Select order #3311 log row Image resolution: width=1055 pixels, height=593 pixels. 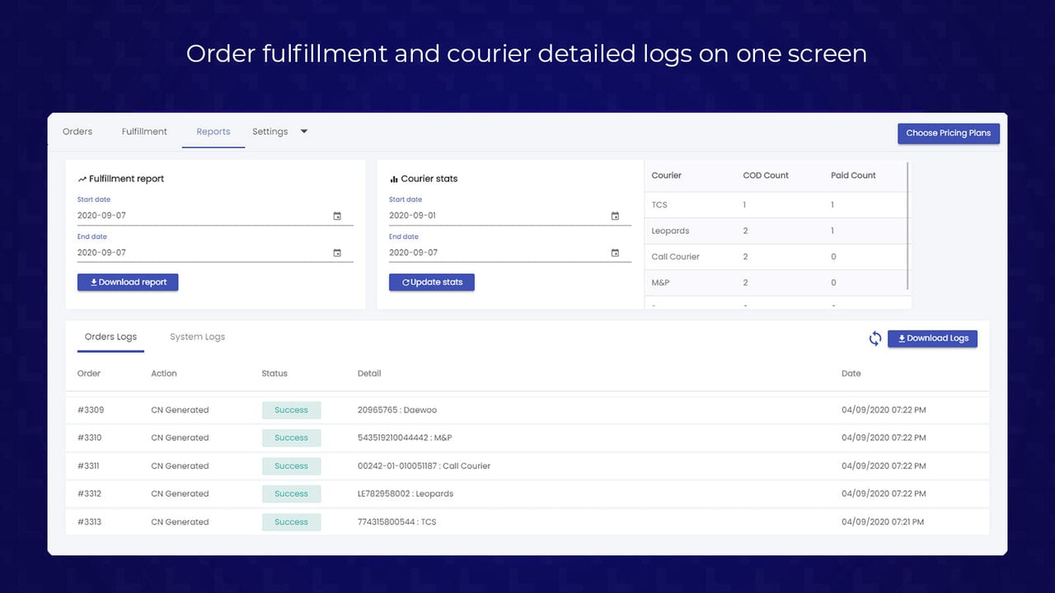527,466
